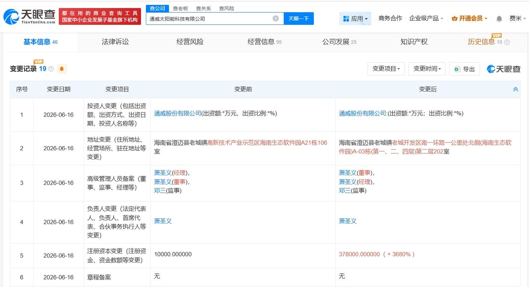This screenshot has height=287, width=529.
Task: Select the 查关系 search tab
Action: pos(203,8)
